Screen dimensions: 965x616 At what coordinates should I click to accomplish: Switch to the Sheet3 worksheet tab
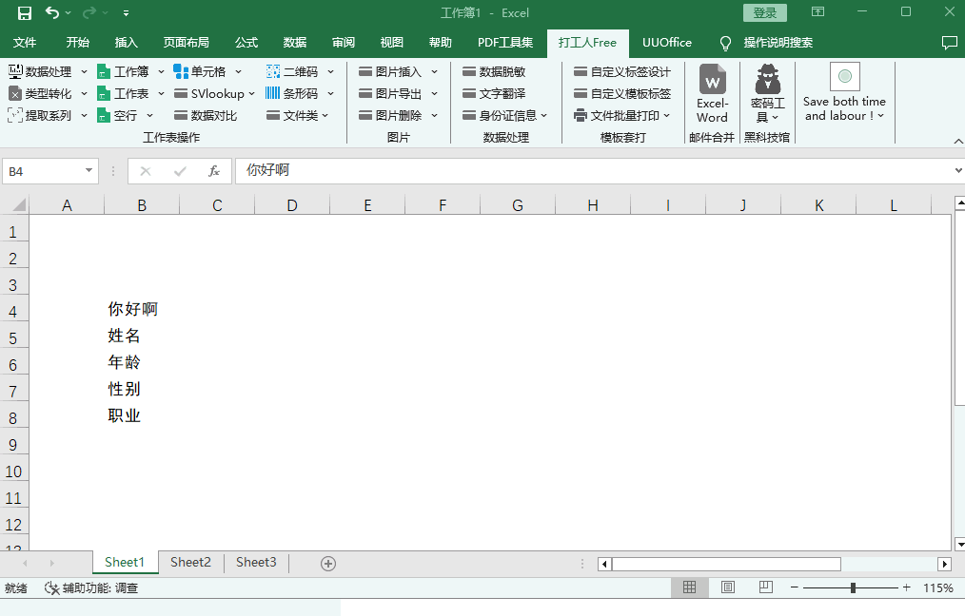tap(256, 563)
